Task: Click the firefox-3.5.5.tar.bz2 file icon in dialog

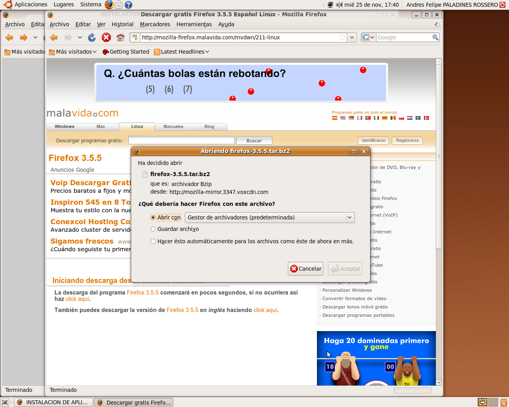Action: [145, 174]
